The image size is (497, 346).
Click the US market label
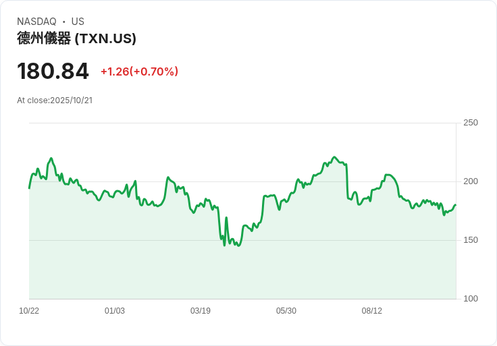tap(78, 22)
